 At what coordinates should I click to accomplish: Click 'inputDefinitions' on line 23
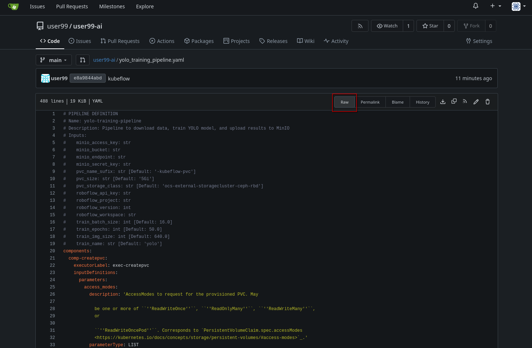pyautogui.click(x=95, y=273)
